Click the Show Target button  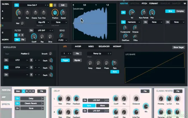click(x=178, y=47)
